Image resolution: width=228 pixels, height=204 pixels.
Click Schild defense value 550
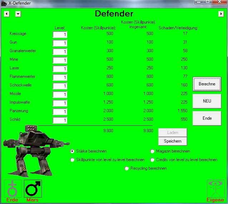coord(184,119)
